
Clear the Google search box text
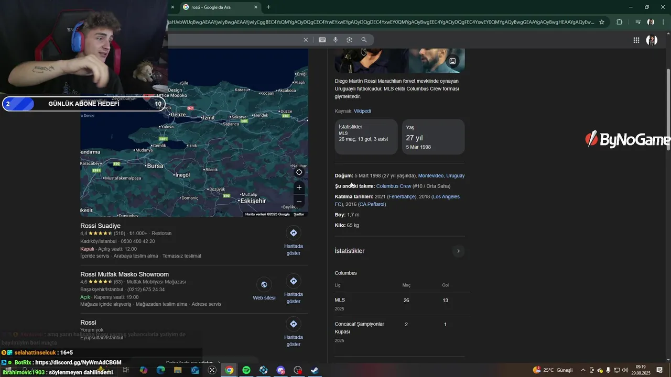point(306,40)
